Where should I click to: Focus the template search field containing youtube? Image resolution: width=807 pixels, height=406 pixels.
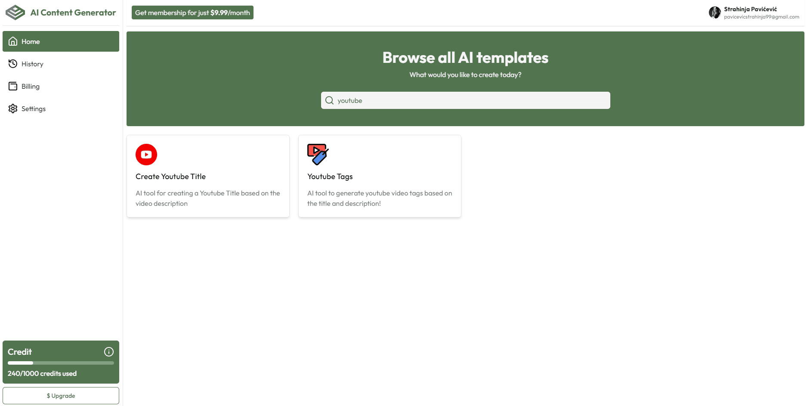[466, 100]
